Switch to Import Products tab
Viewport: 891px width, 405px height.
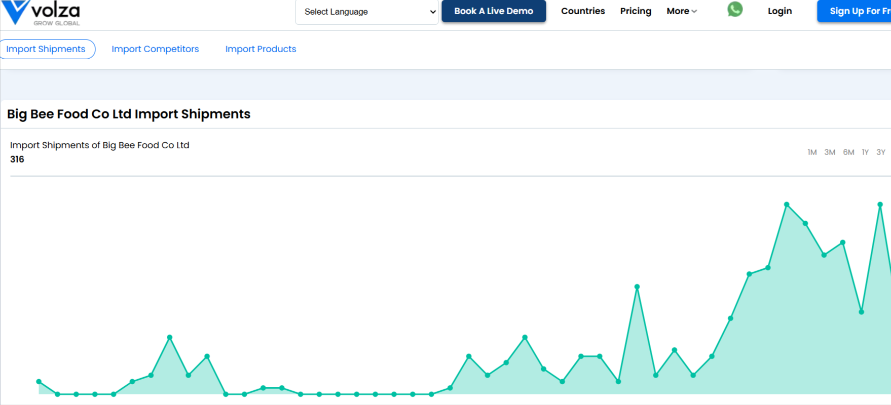click(x=261, y=49)
